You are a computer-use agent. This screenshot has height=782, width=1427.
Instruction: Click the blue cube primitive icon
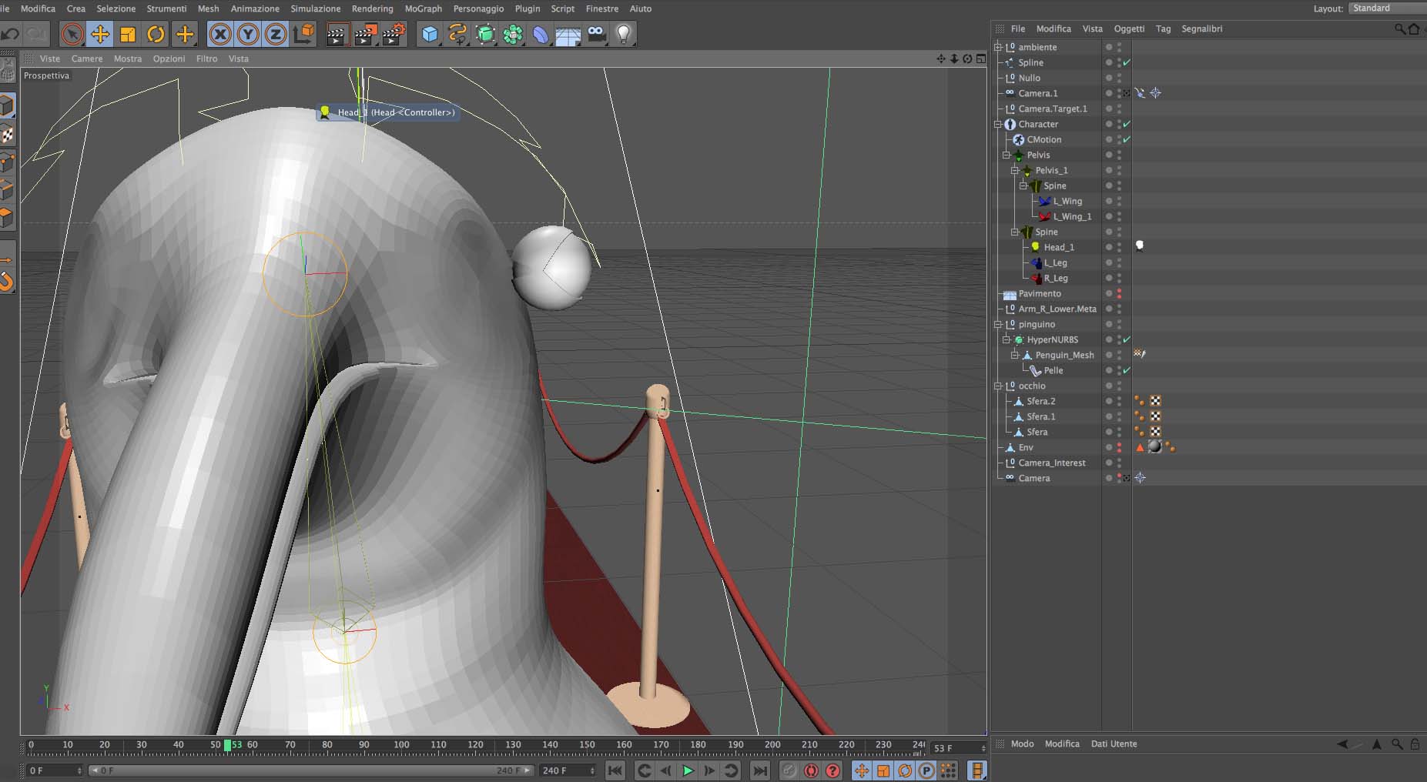pyautogui.click(x=430, y=34)
